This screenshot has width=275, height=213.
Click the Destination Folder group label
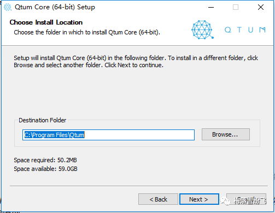coord(42,120)
